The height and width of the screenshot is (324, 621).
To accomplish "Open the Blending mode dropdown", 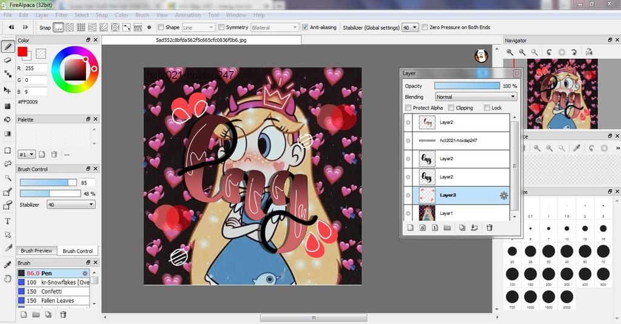I will point(475,97).
